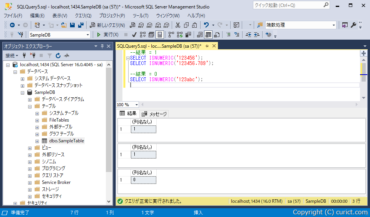Click the query editor vertical scrollbar thumb

[363, 72]
